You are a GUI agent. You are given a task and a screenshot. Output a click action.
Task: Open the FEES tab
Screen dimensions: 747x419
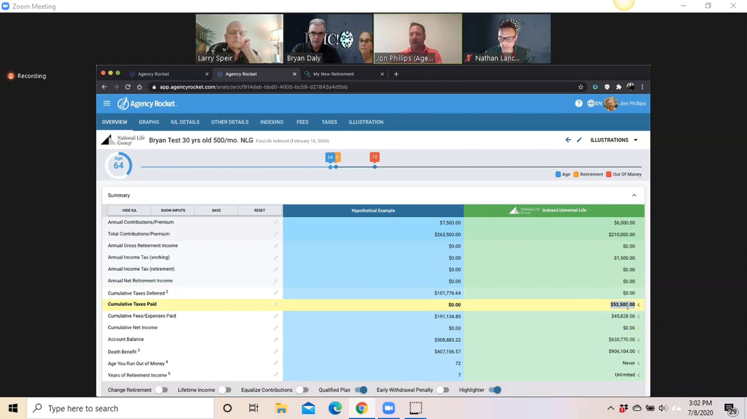pyautogui.click(x=302, y=122)
